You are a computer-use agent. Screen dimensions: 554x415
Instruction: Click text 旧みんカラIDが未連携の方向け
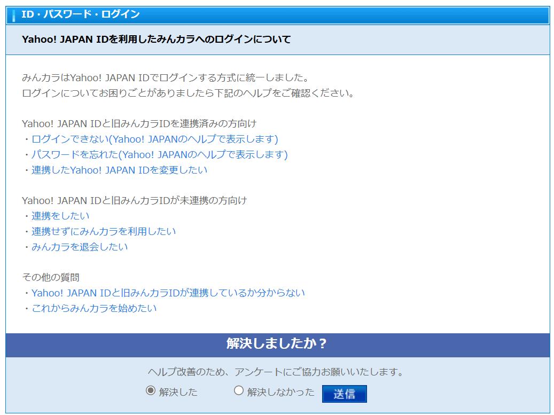click(179, 201)
